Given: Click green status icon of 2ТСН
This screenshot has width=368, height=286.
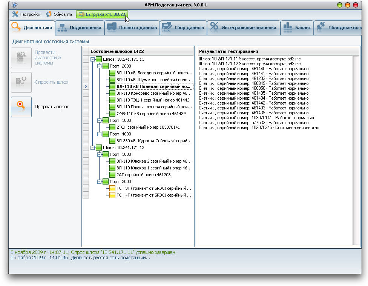Looking at the screenshot, I should click(112, 127).
